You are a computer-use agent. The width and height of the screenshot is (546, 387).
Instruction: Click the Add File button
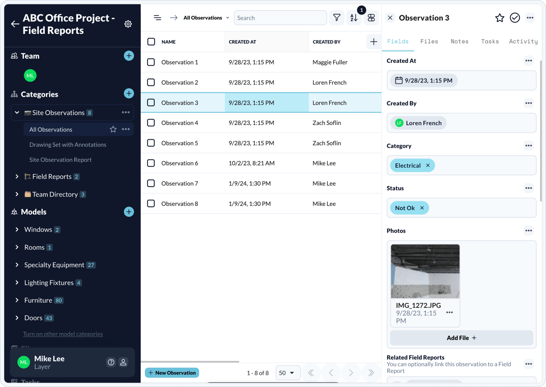pyautogui.click(x=462, y=338)
